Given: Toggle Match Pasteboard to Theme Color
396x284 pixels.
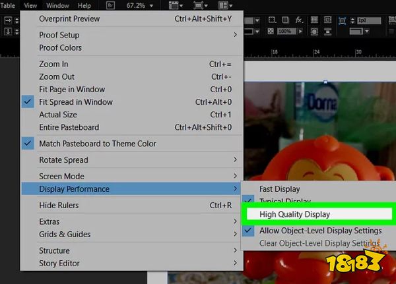Looking at the screenshot, I should [x=28, y=143].
